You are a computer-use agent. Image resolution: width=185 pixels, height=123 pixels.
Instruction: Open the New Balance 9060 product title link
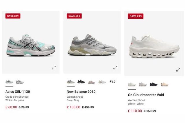click(81, 92)
